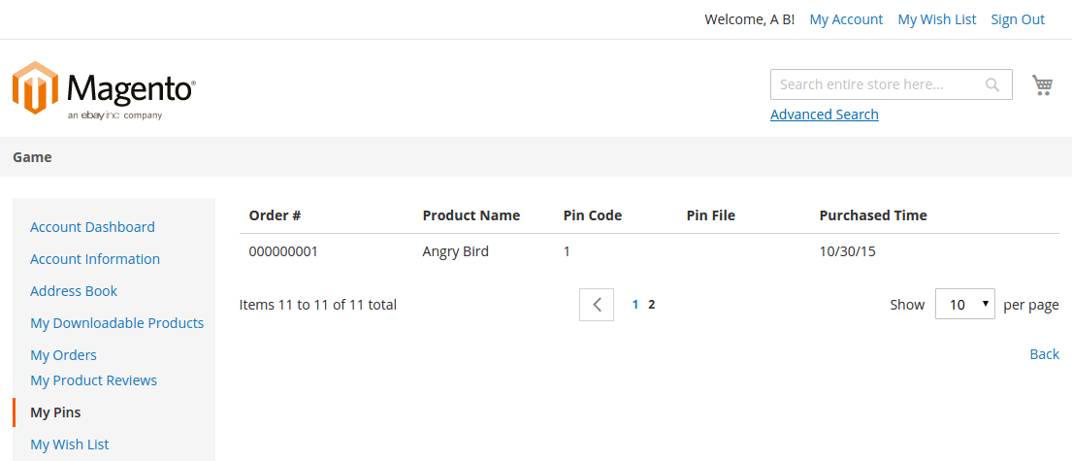The height and width of the screenshot is (461, 1072).
Task: Open My Orders in sidebar
Action: [64, 355]
